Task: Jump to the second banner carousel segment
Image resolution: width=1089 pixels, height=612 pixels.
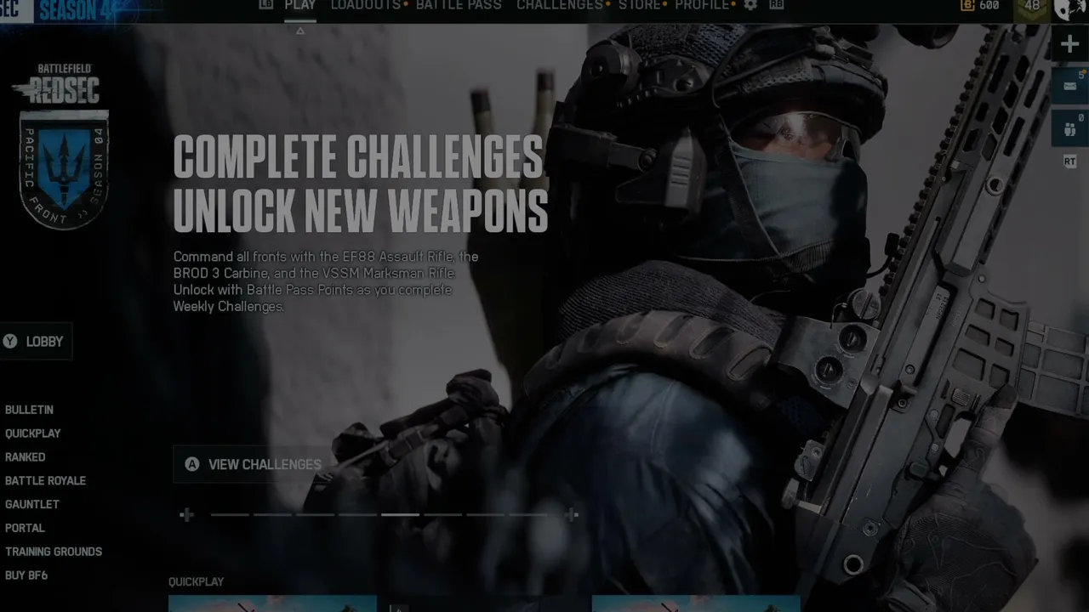Action: tap(272, 514)
